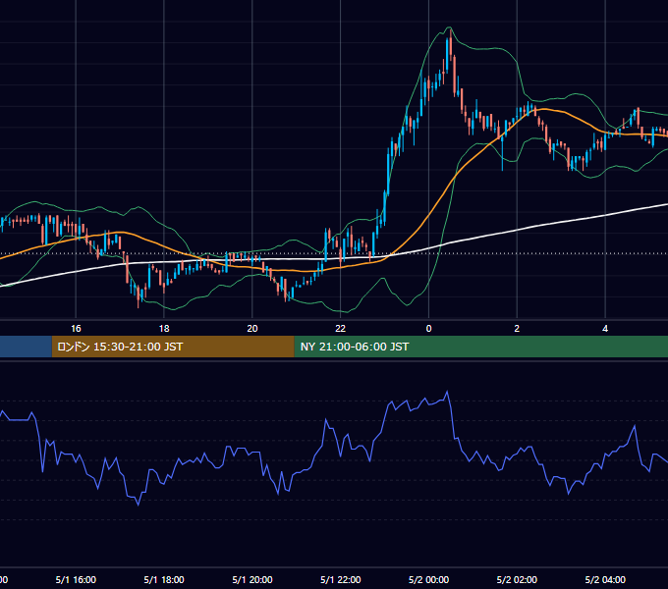Click the 5/1 22:00 label on oscillator axis

[x=341, y=579]
